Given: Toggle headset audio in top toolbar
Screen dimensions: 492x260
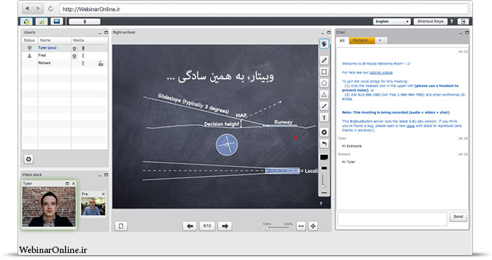Looking at the screenshot, I should 27,21.
